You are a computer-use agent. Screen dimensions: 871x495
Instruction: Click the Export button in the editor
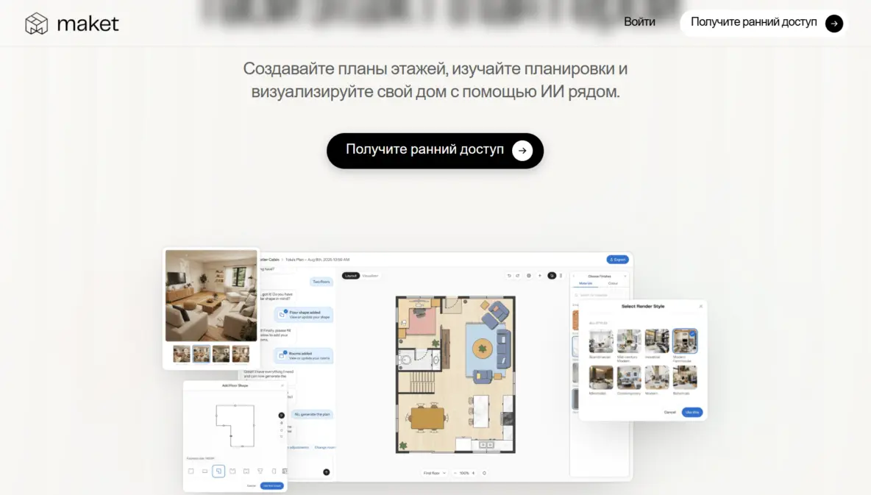pyautogui.click(x=618, y=260)
